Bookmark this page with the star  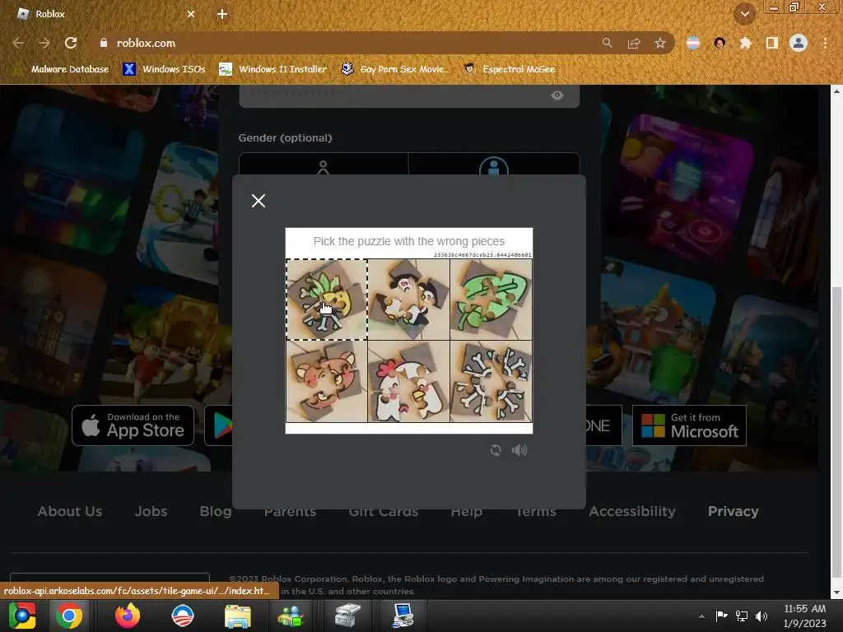[x=660, y=43]
